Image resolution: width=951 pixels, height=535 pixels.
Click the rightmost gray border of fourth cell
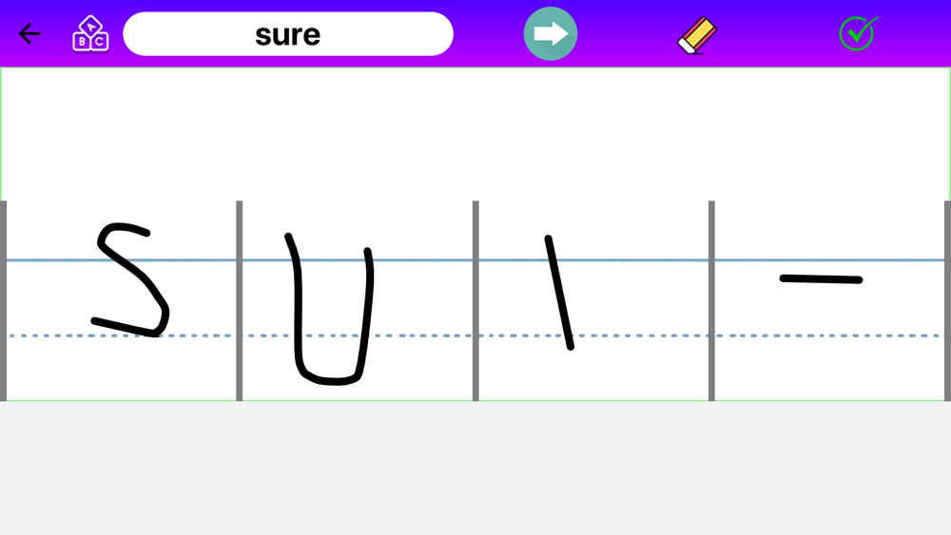(947, 300)
